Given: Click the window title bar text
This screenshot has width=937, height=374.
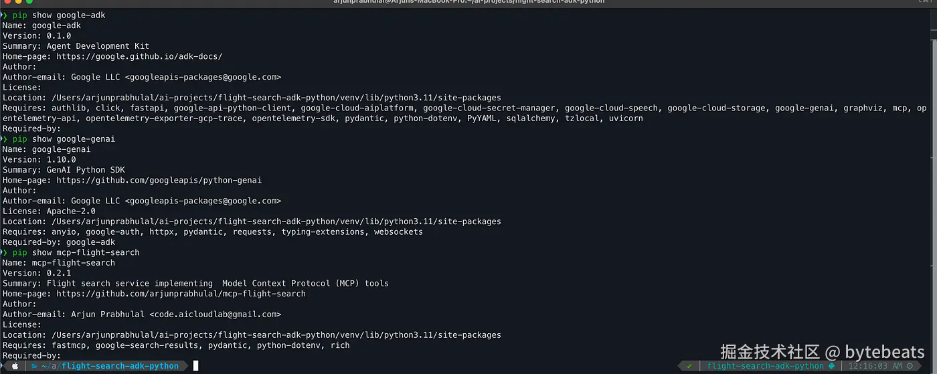Looking at the screenshot, I should click(468, 2).
